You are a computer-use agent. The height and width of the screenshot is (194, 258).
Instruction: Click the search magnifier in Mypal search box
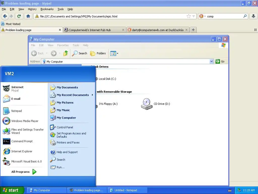[x=245, y=16]
